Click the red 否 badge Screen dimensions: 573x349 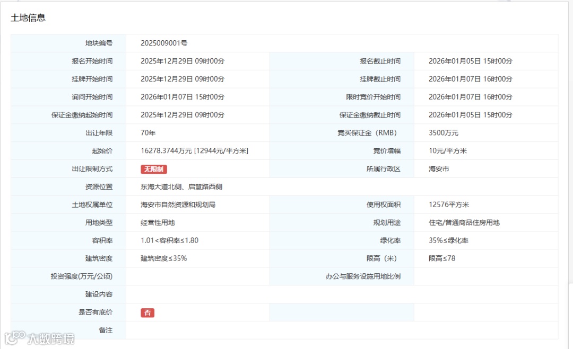pos(147,312)
